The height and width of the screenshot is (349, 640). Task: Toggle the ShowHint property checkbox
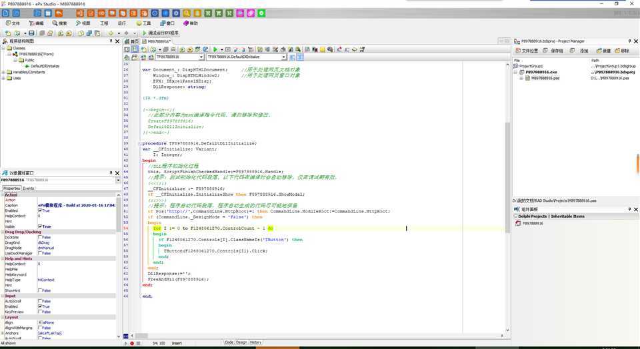pos(40,290)
